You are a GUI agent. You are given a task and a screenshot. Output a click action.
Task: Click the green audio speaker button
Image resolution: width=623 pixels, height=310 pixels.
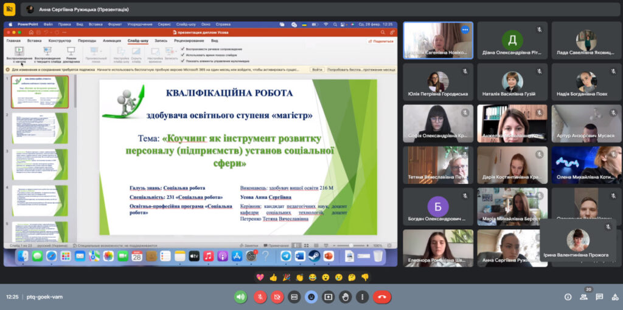(x=240, y=297)
